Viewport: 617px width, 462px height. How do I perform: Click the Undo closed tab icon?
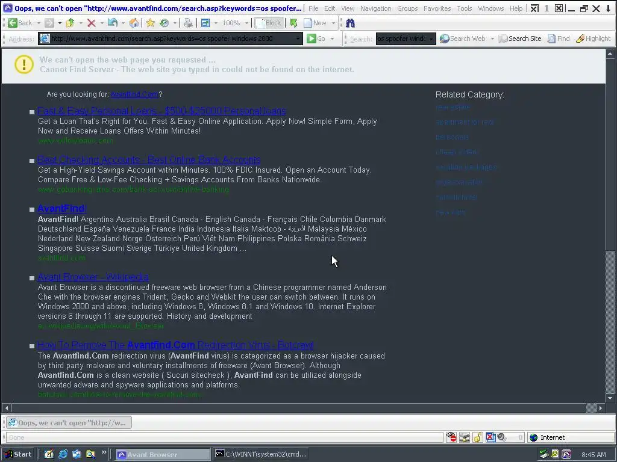tap(113, 23)
